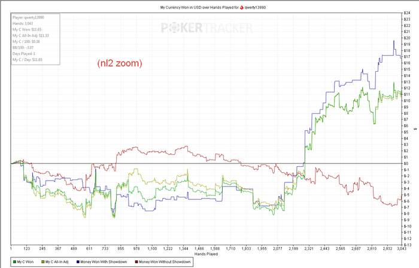Click the y-axis tick label $5
The height and width of the screenshot is (268, 419).
(406, 132)
